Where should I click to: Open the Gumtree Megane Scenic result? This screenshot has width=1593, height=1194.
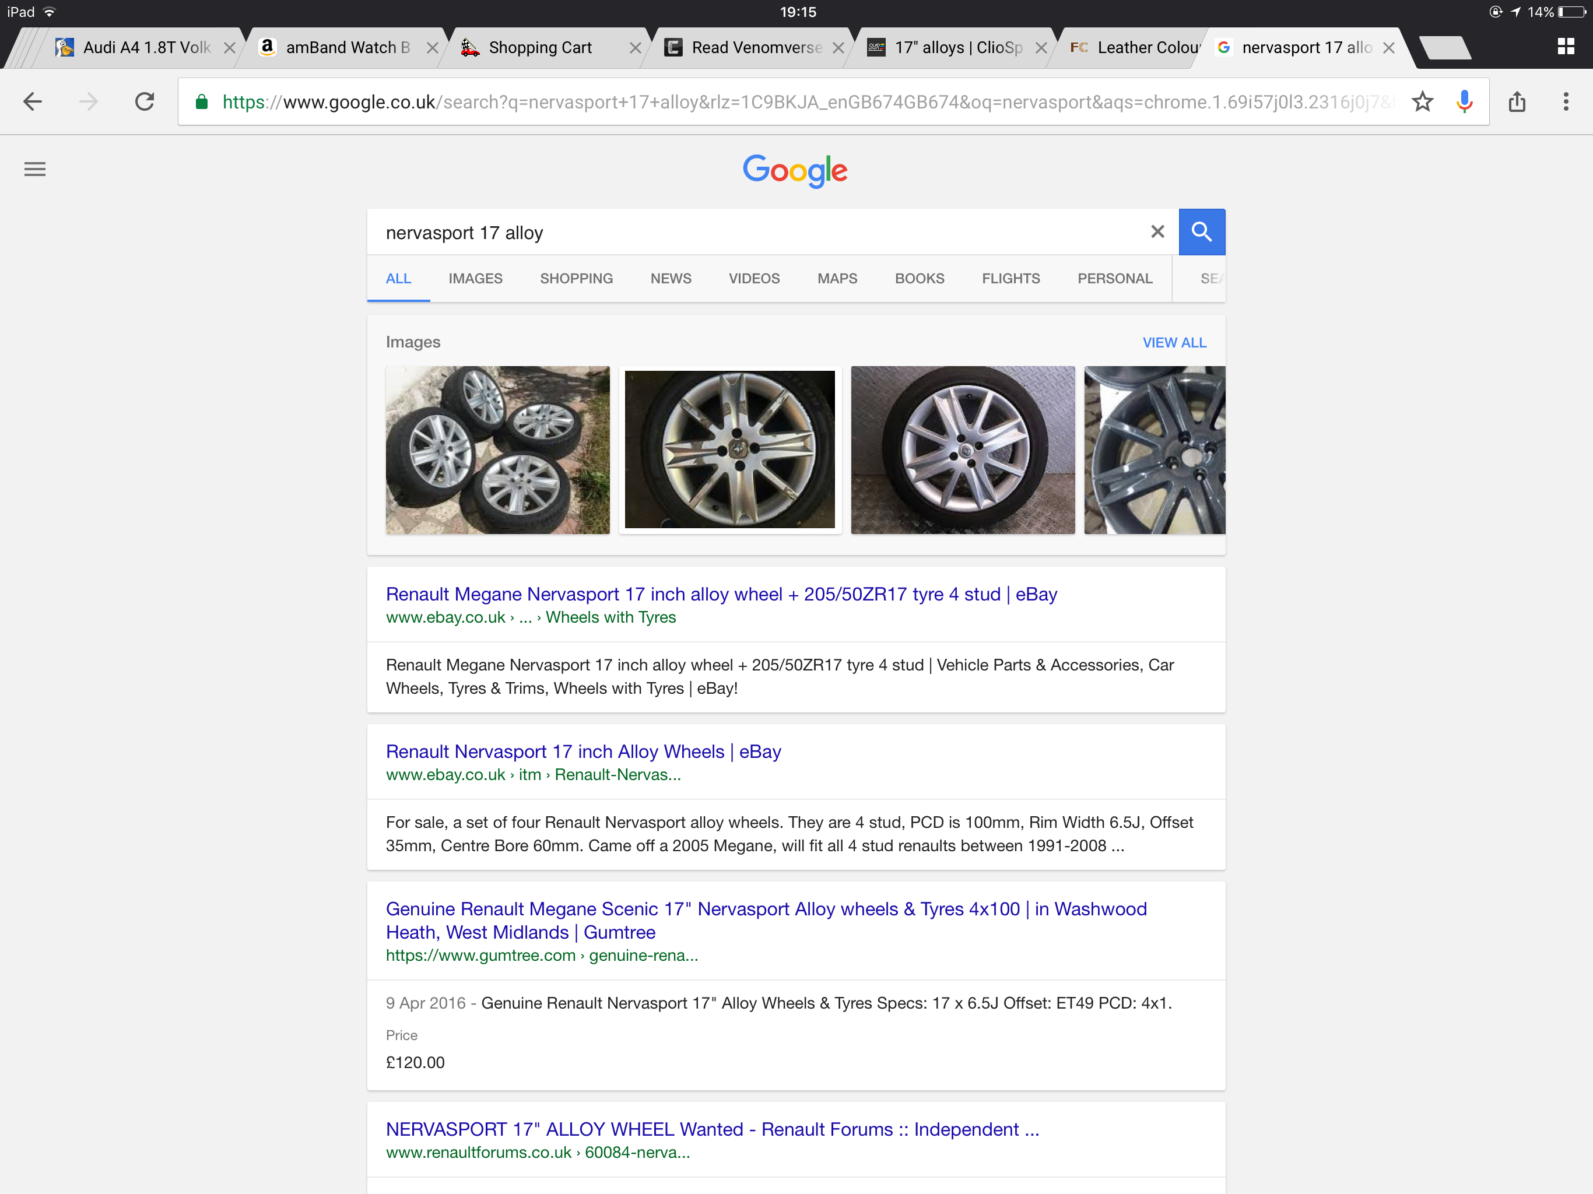pos(766,921)
